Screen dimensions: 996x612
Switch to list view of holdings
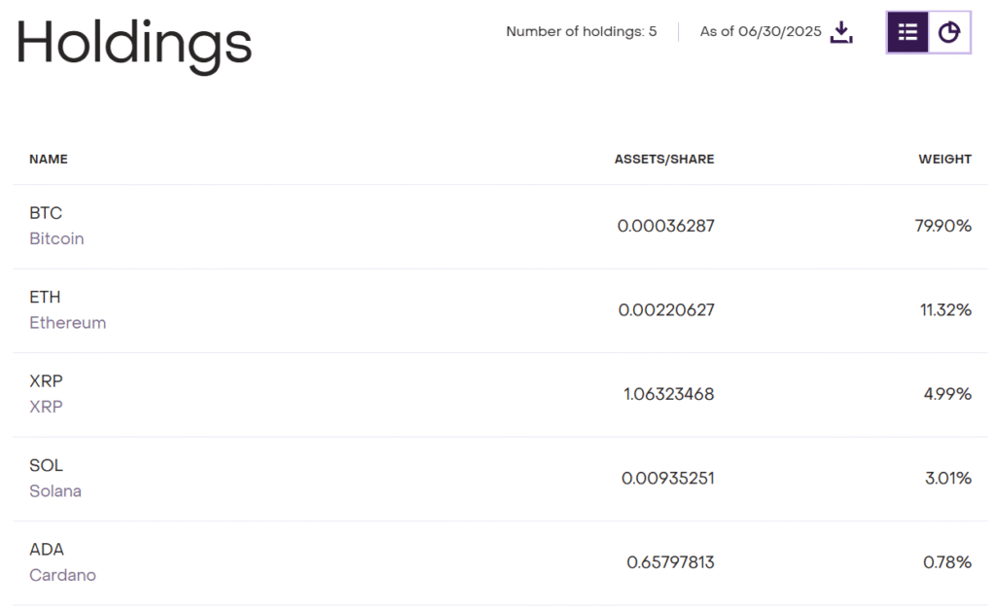click(907, 32)
